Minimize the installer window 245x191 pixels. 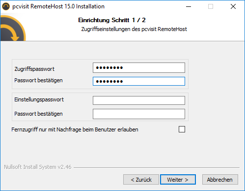189,6
